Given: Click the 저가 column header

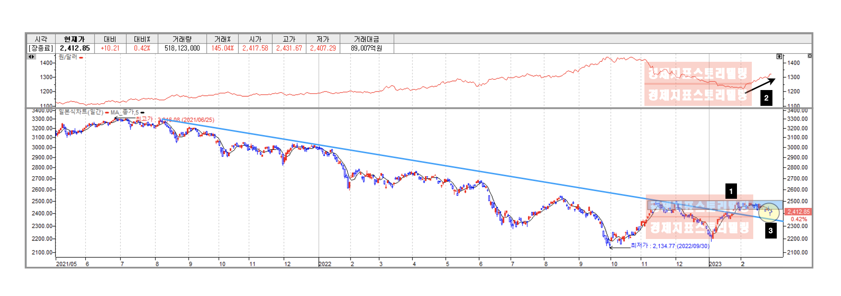Looking at the screenshot, I should 323,39.
